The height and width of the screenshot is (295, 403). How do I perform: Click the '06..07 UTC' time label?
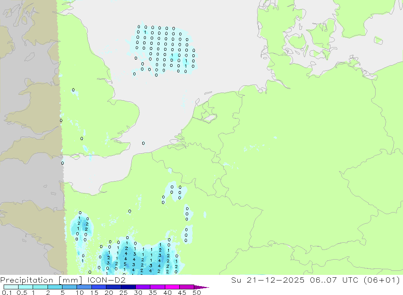tap(334, 280)
